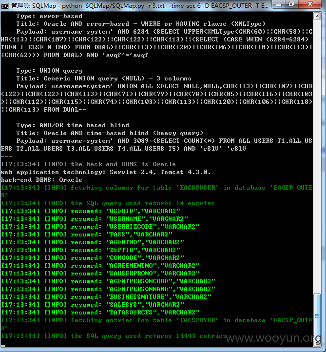
Task: Click the scrollbar up arrow
Action: (x=317, y=16)
